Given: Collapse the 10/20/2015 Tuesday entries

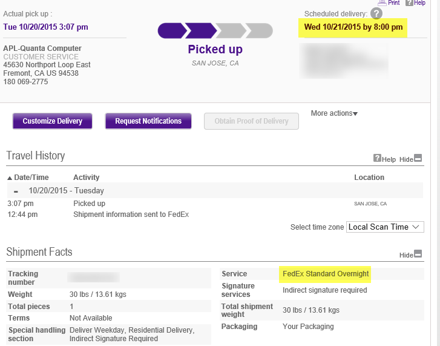Looking at the screenshot, I should point(16,191).
